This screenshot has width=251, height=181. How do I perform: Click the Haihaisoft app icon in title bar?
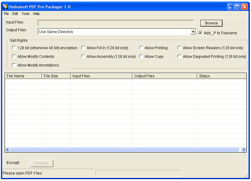pos(5,6)
